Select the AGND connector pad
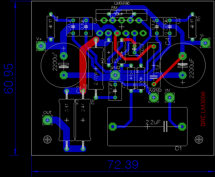Screen dimensions: 215x177 pyautogui.click(x=154, y=98)
